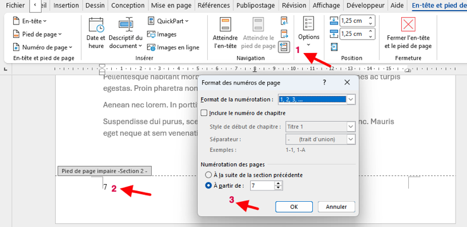Expand the Options menu
This screenshot has height=227, width=467.
click(x=308, y=32)
